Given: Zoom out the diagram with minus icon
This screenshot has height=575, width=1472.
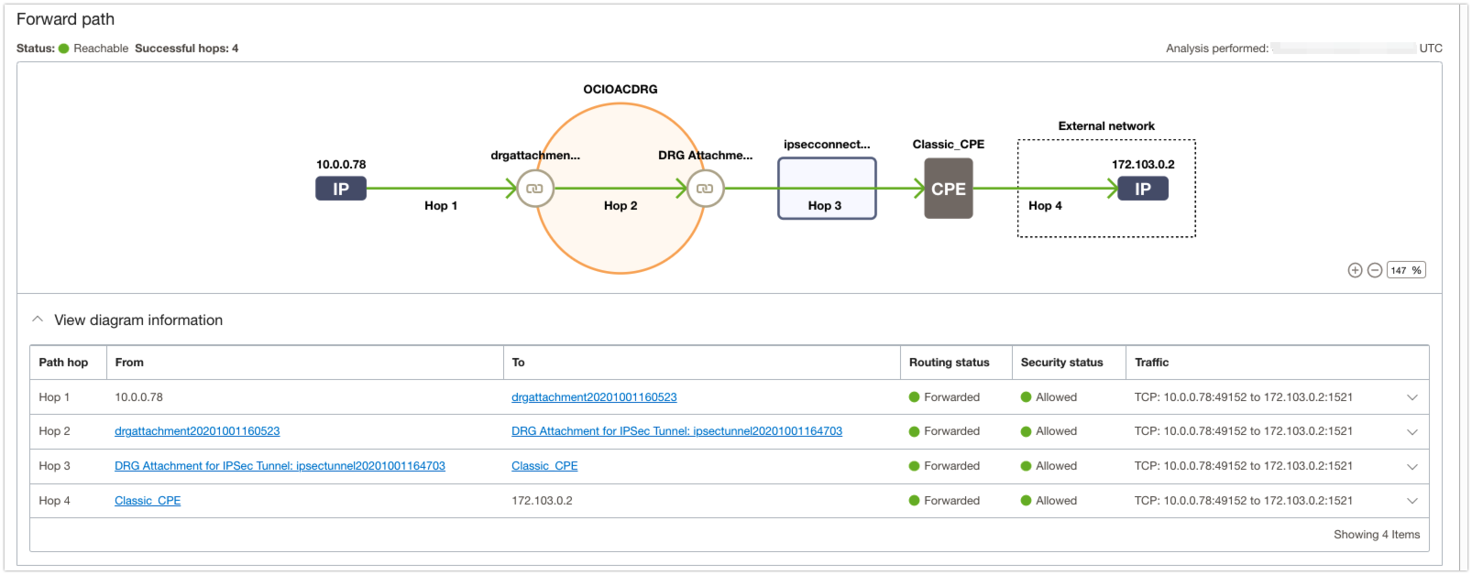Looking at the screenshot, I should coord(1375,270).
